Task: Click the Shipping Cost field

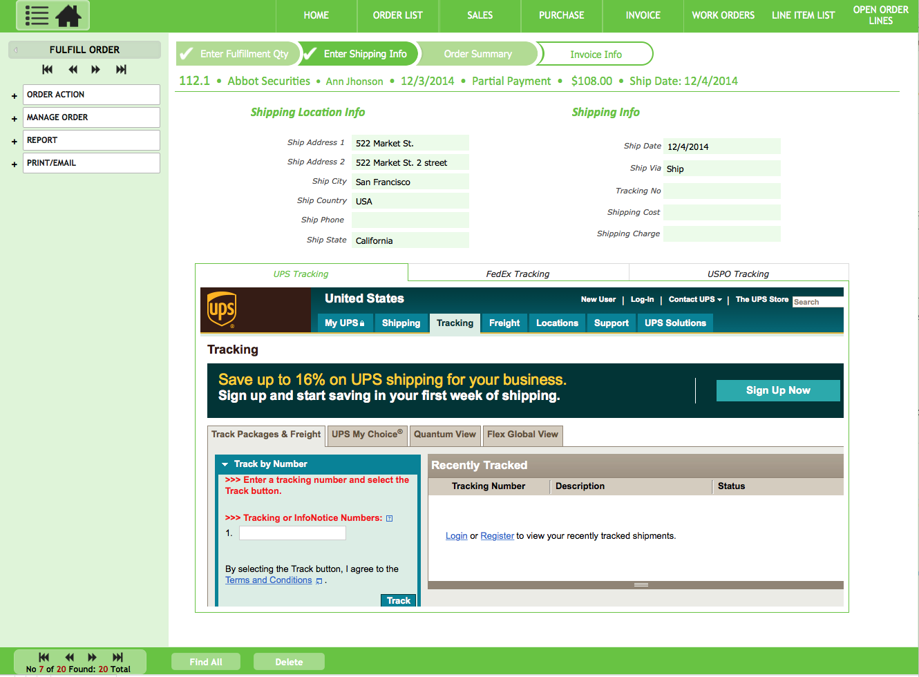Action: (722, 212)
